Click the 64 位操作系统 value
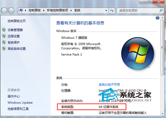Viewport: 166px width, 118px height. point(108,107)
